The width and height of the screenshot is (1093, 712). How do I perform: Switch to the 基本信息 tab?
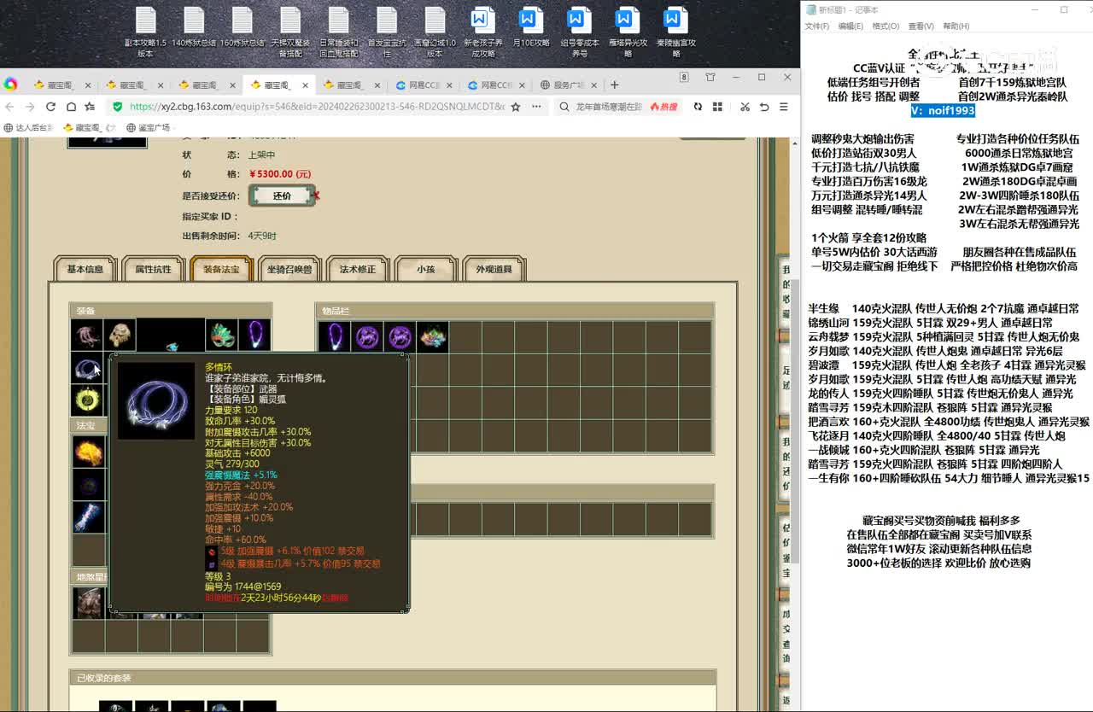click(85, 269)
